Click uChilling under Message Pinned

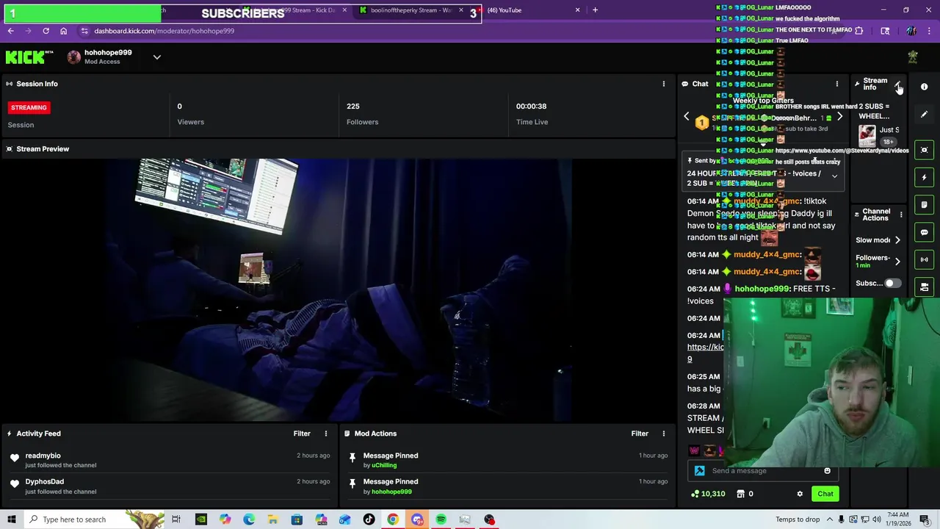coord(384,465)
